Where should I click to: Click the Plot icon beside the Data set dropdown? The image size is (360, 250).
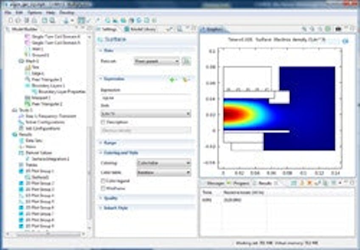pos(186,61)
